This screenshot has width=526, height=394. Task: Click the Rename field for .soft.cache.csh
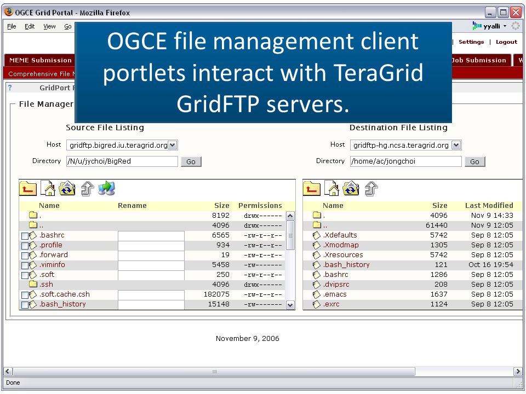point(151,295)
